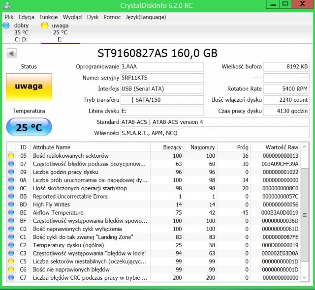Click the Wielkość bufora value 8192 KB
The height and width of the screenshot is (290, 315).
[x=286, y=67]
